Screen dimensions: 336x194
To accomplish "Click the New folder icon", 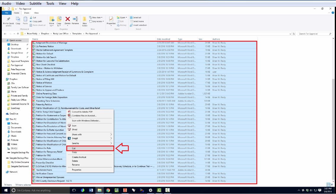I will [x=85, y=19].
